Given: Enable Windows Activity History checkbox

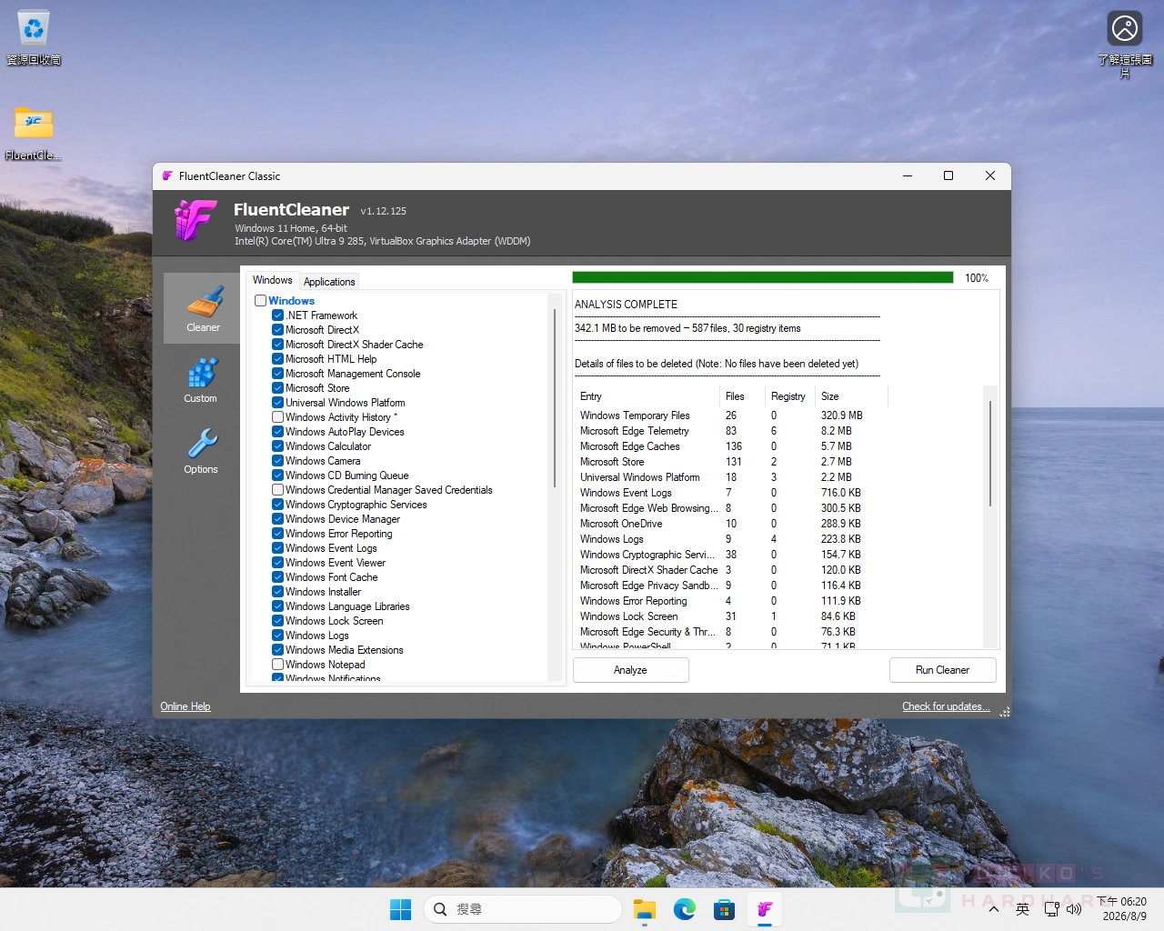Looking at the screenshot, I should click(x=277, y=417).
